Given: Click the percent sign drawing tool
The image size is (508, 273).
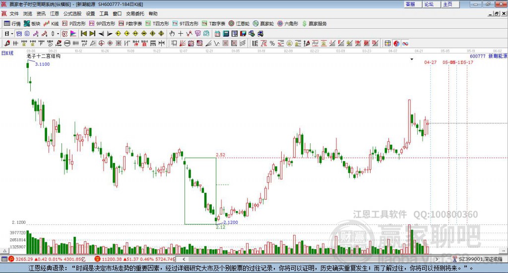Looking at the screenshot, I should 272,44.
